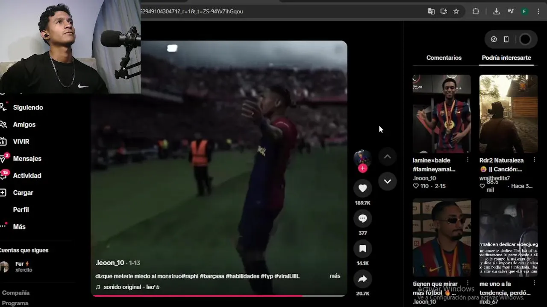Follow creator with the red plus badge
The width and height of the screenshot is (547, 307).
click(x=362, y=168)
